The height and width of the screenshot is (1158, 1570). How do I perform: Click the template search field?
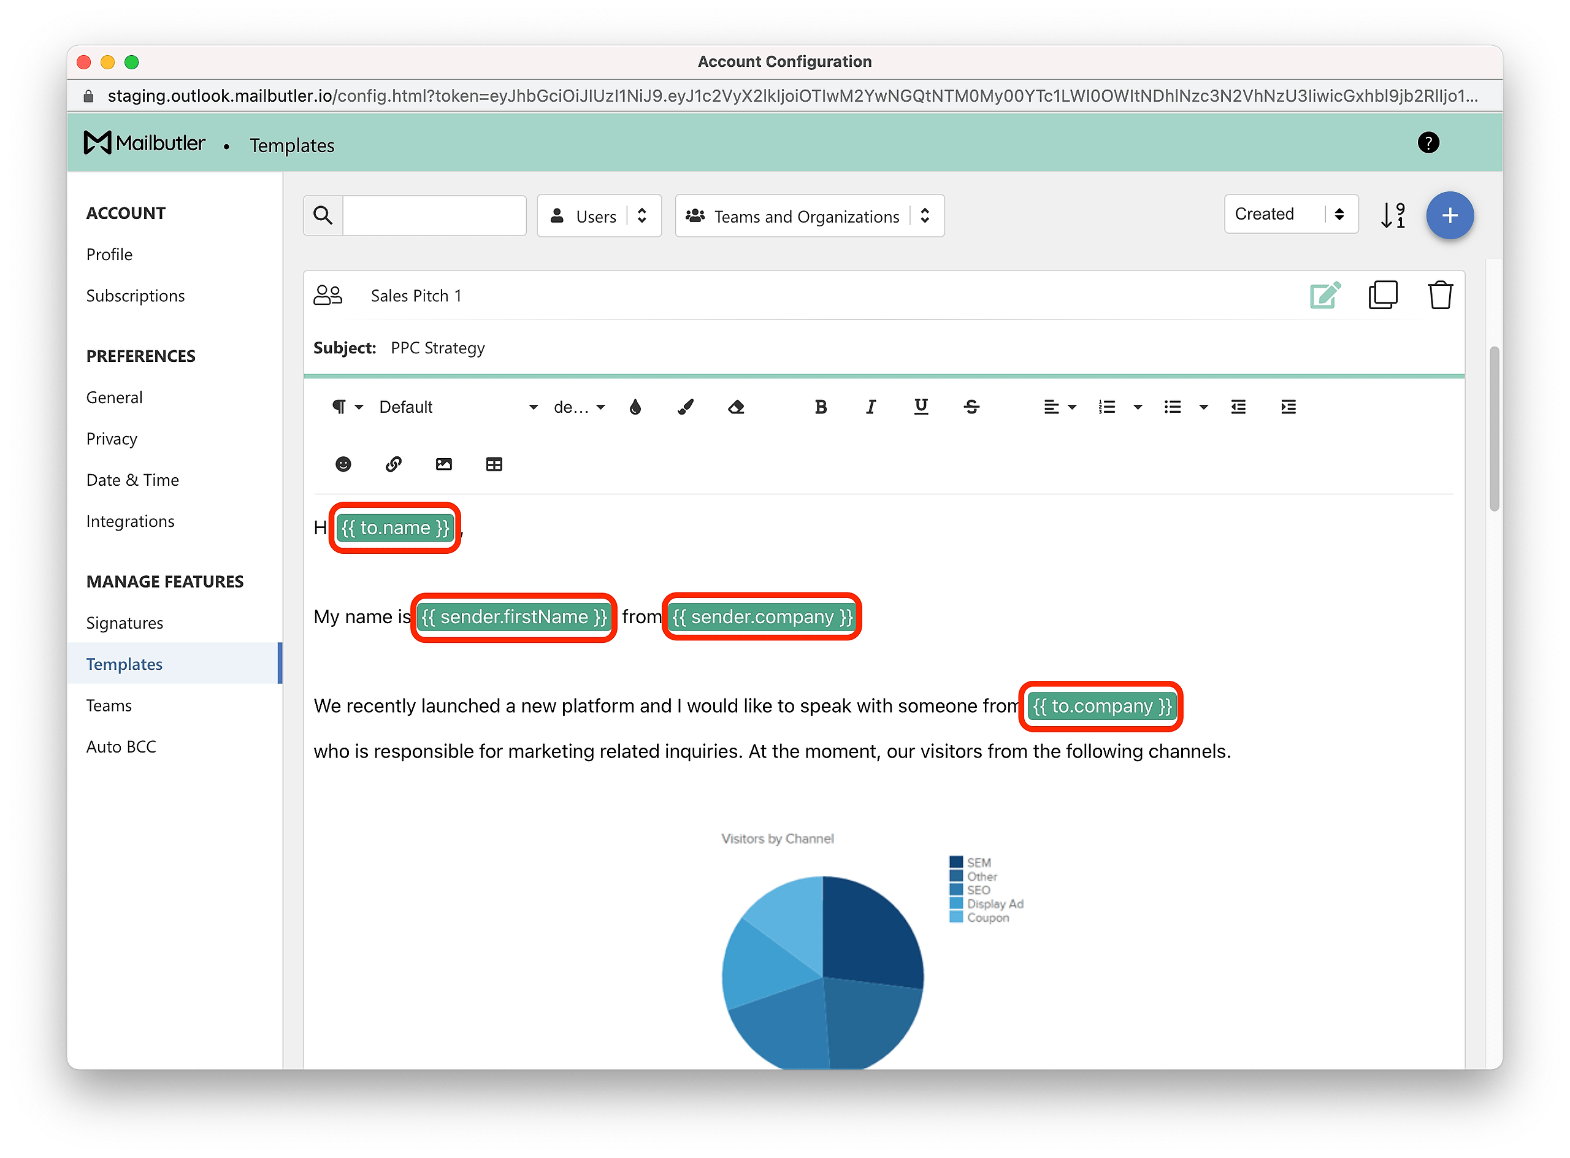tap(434, 216)
